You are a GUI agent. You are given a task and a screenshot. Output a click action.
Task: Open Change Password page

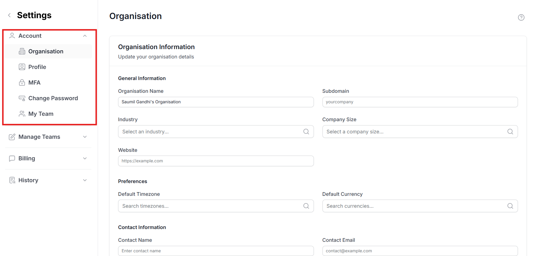click(53, 98)
